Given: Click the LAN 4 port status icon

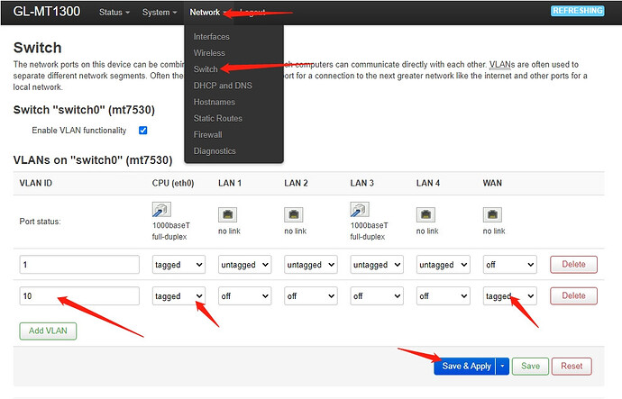Looking at the screenshot, I should [x=426, y=214].
